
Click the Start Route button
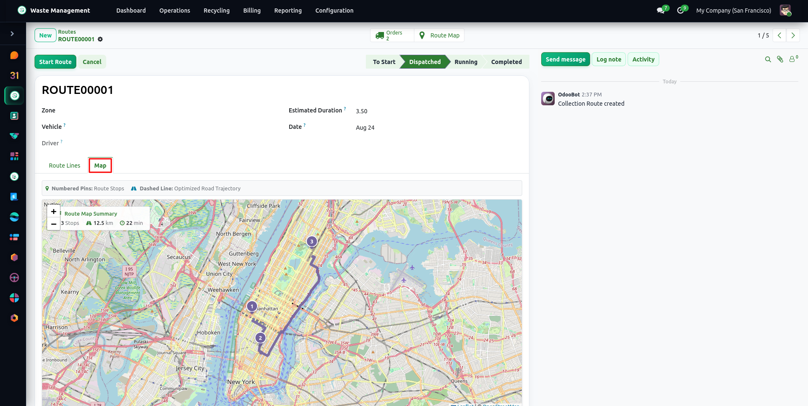(55, 62)
